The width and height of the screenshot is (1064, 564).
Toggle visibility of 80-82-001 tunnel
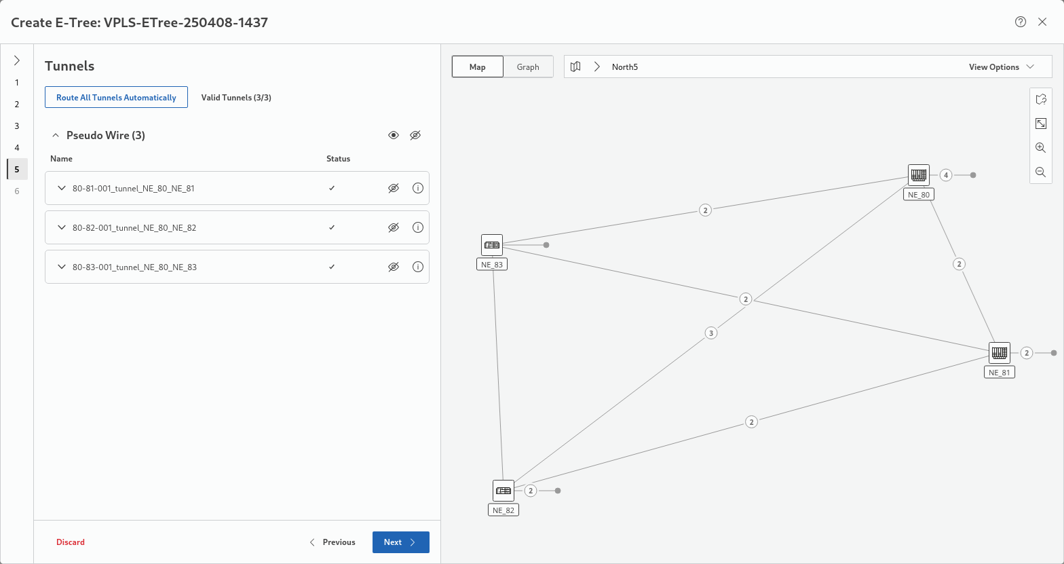coord(394,227)
